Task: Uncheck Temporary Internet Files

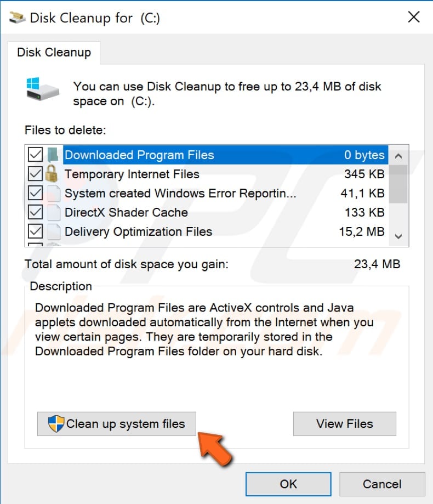Action: [34, 174]
